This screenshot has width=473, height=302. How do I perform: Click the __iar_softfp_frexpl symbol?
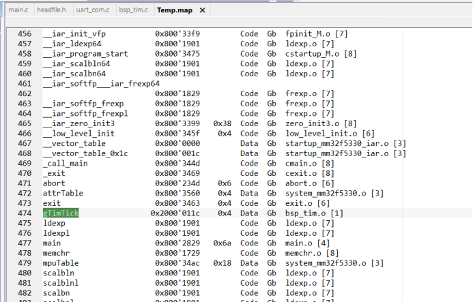click(85, 113)
